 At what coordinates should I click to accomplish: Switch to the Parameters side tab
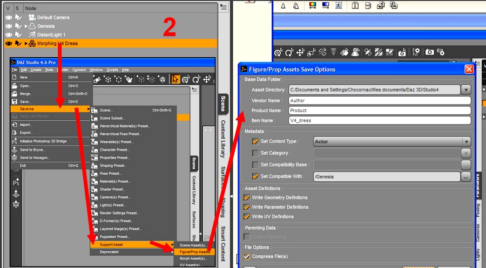click(x=478, y=185)
